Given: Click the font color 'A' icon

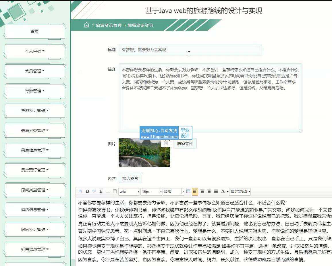Looking at the screenshot, I should click(223, 191).
